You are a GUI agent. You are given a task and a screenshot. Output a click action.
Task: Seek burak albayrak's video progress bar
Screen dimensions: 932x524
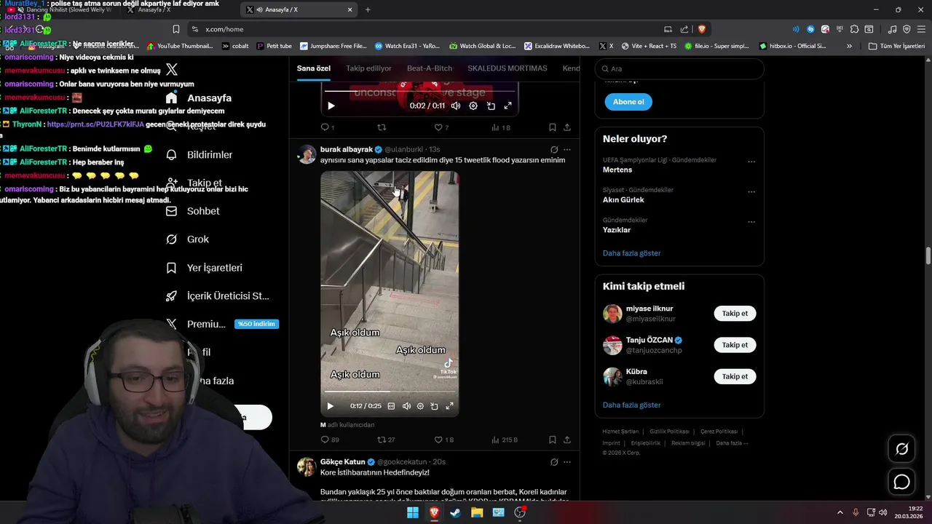[390, 392]
